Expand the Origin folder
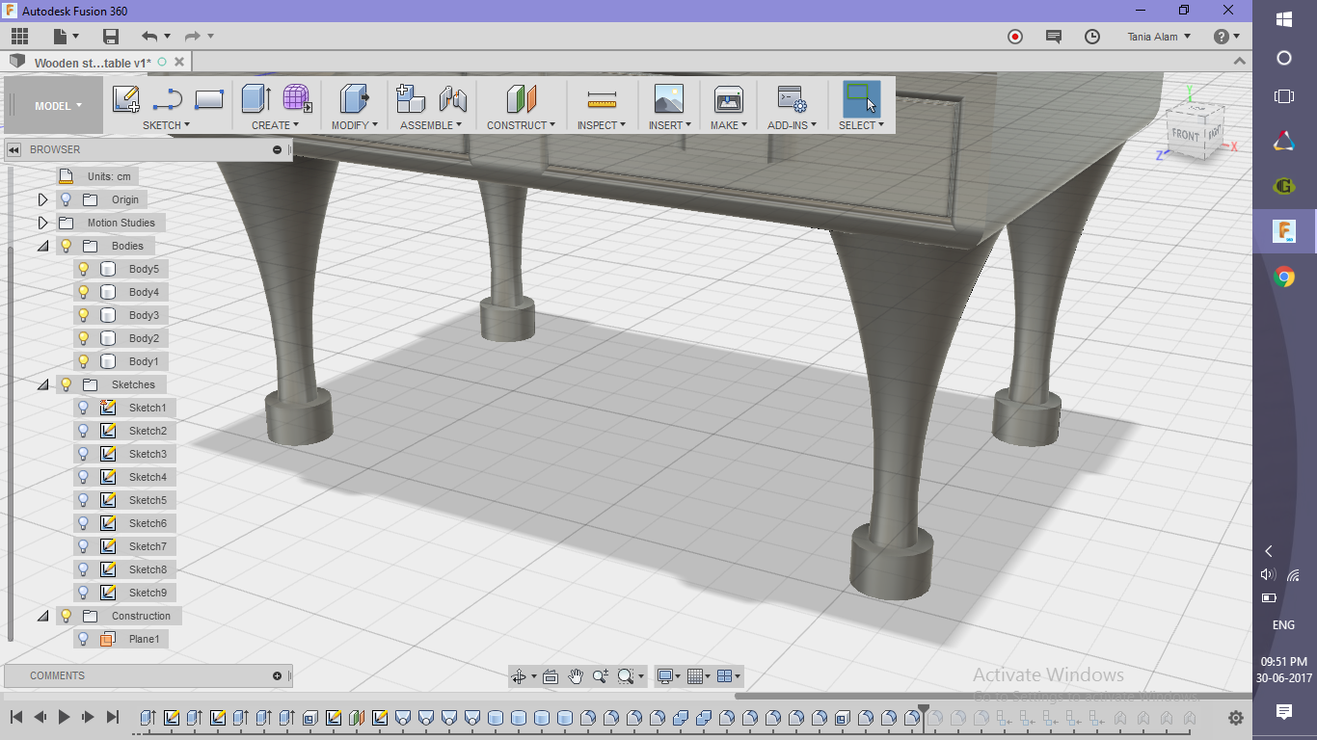This screenshot has width=1317, height=740. (x=42, y=199)
